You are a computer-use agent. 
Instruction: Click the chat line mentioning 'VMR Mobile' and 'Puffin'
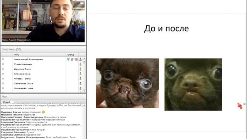pyautogui.click(x=41, y=105)
